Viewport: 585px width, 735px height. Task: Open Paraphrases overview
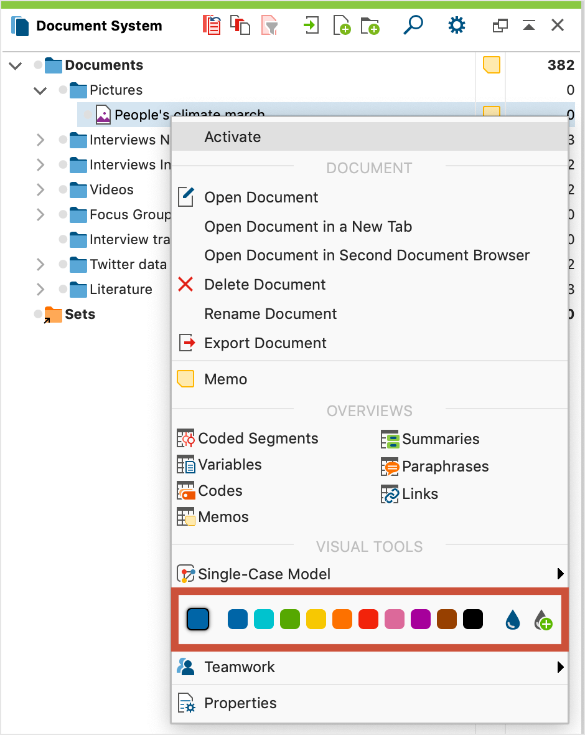[446, 467]
